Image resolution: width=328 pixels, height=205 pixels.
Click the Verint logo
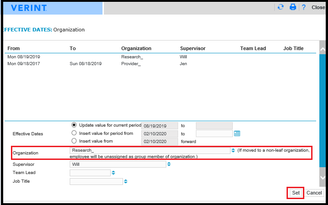(29, 8)
